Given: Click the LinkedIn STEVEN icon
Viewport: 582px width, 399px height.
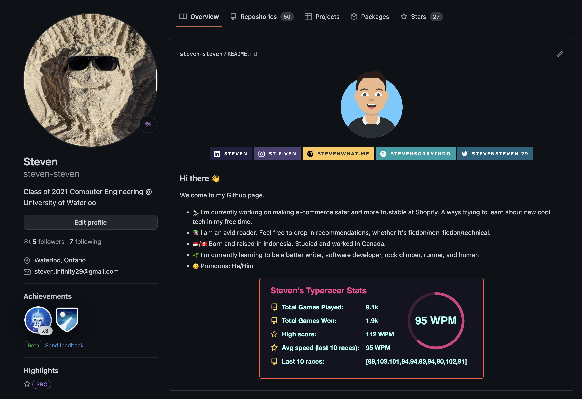Looking at the screenshot, I should click(x=230, y=153).
